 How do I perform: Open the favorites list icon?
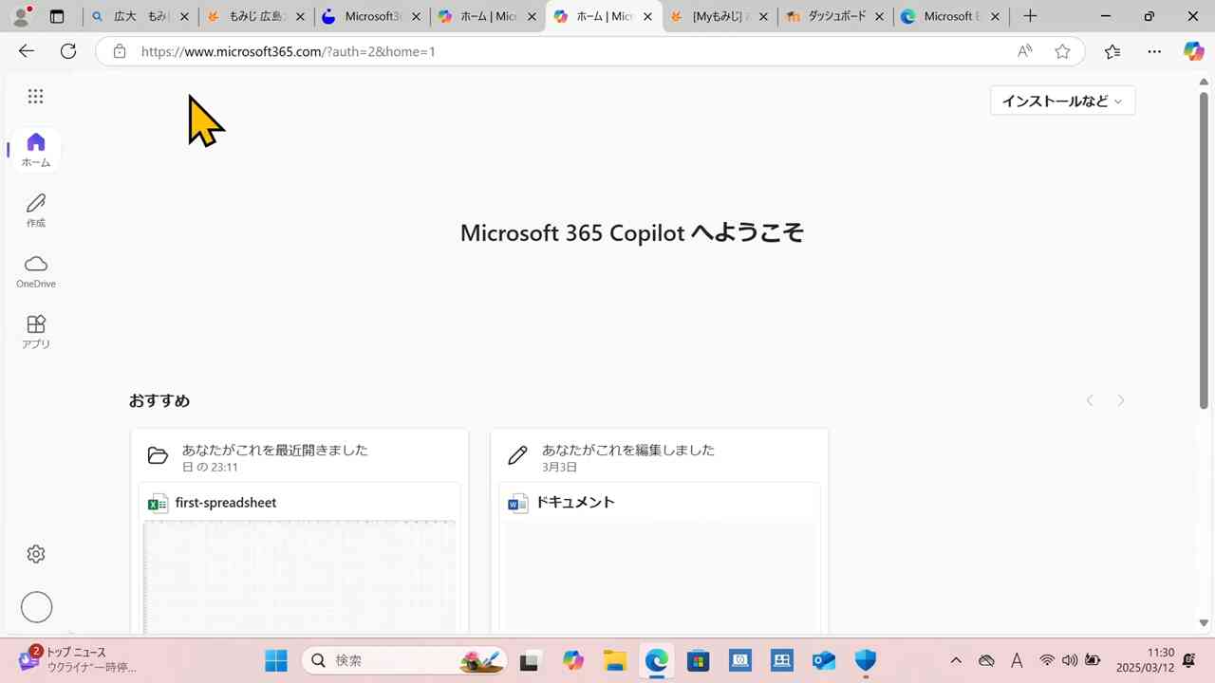pos(1112,51)
